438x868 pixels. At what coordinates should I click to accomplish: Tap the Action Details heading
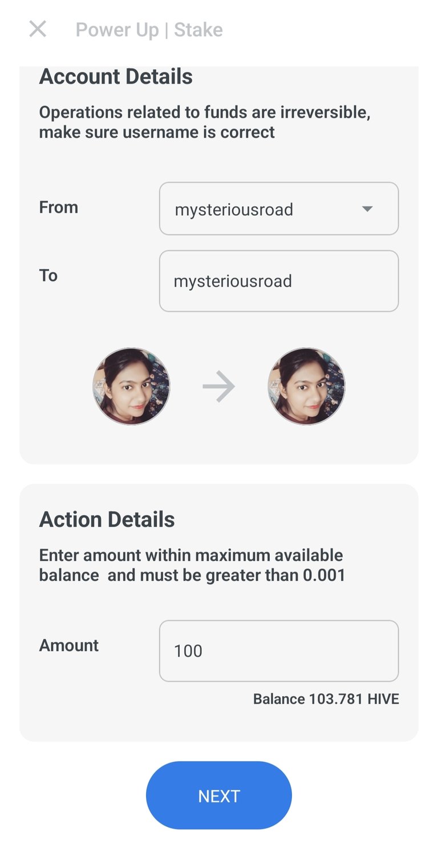[x=107, y=520]
